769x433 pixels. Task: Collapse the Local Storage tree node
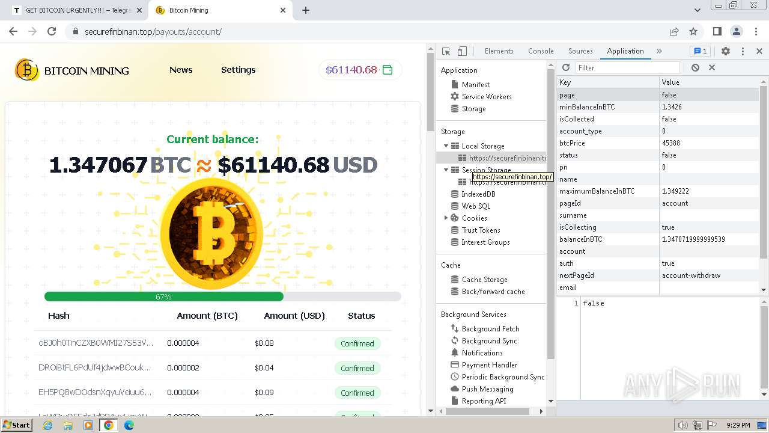pyautogui.click(x=446, y=146)
